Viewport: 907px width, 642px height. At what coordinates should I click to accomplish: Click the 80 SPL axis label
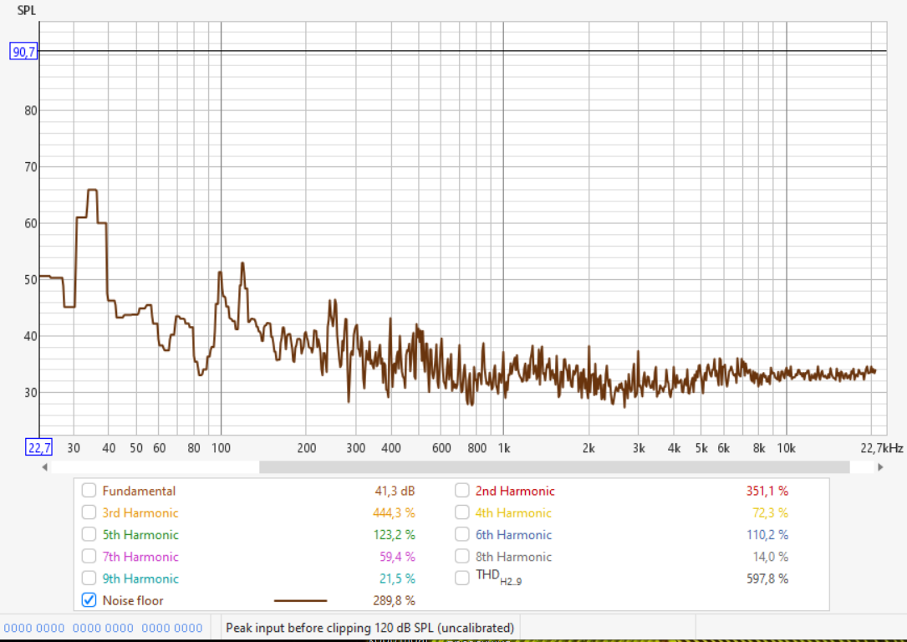click(31, 110)
